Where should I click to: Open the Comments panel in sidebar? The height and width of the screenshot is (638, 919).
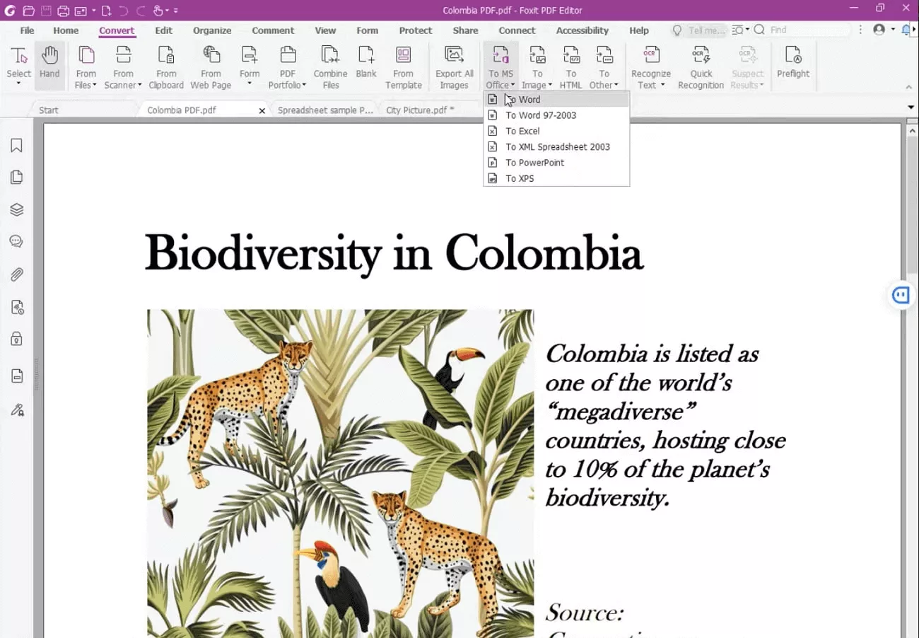(16, 242)
